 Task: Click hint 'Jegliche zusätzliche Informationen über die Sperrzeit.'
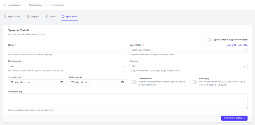pyautogui.click(x=30, y=110)
